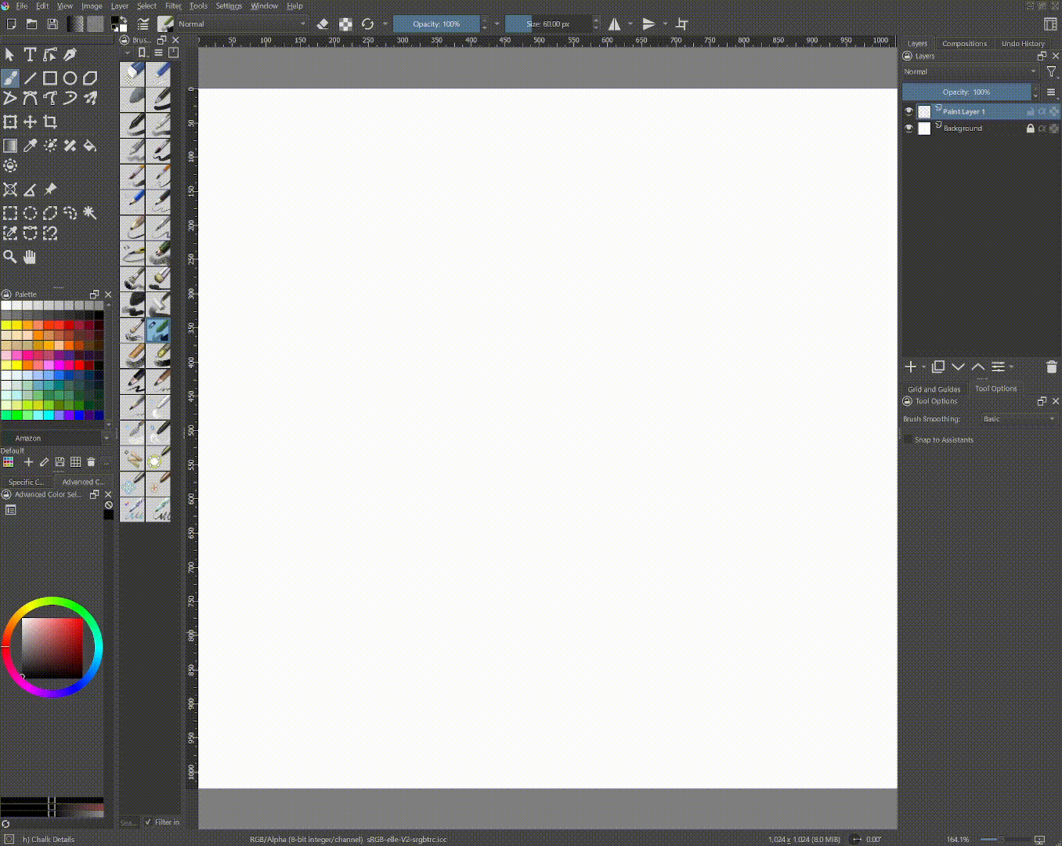Toggle the Filter in Tag checkbox

148,822
